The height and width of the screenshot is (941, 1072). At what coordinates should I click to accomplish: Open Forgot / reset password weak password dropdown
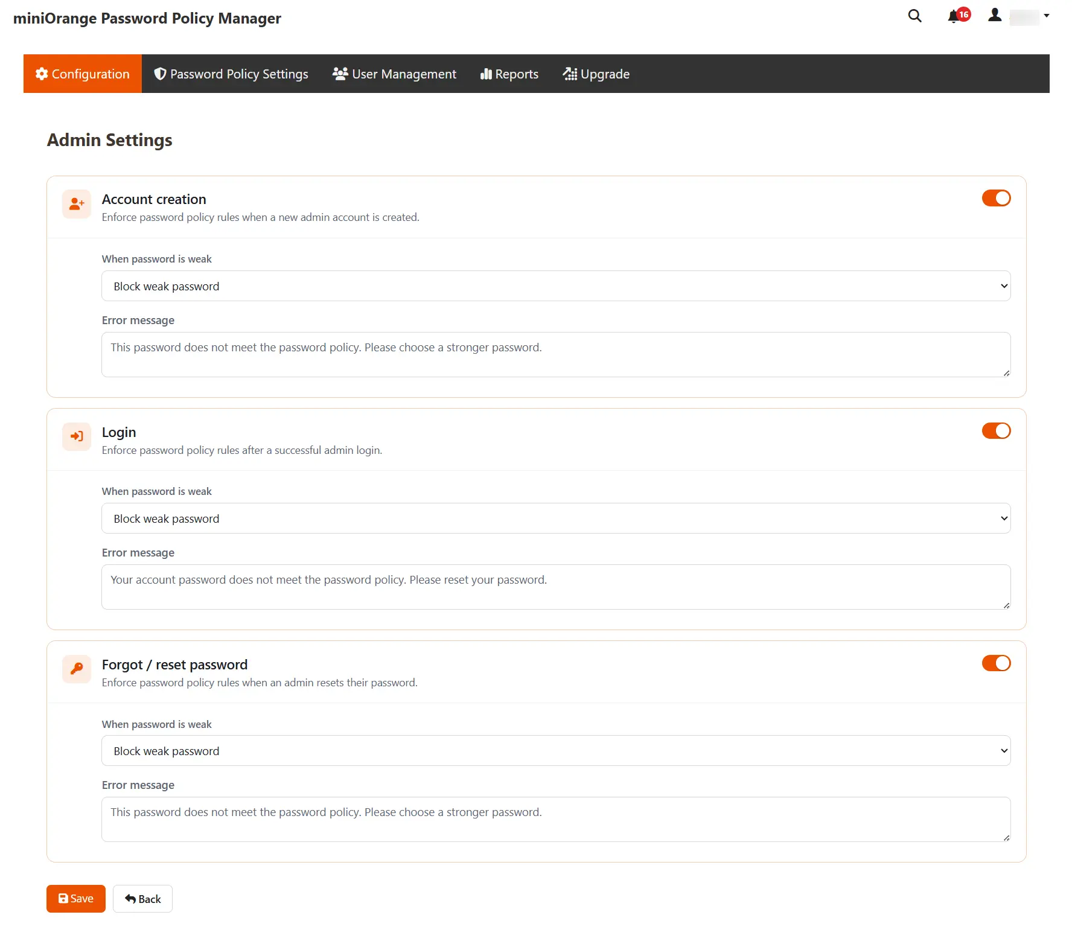click(556, 751)
